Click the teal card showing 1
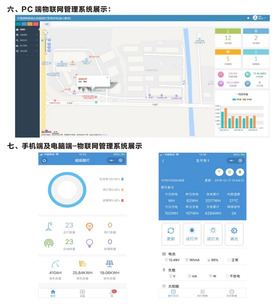 [x=256, y=58]
